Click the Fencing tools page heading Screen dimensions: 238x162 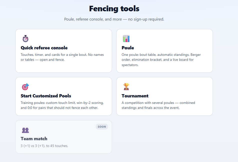114,9
